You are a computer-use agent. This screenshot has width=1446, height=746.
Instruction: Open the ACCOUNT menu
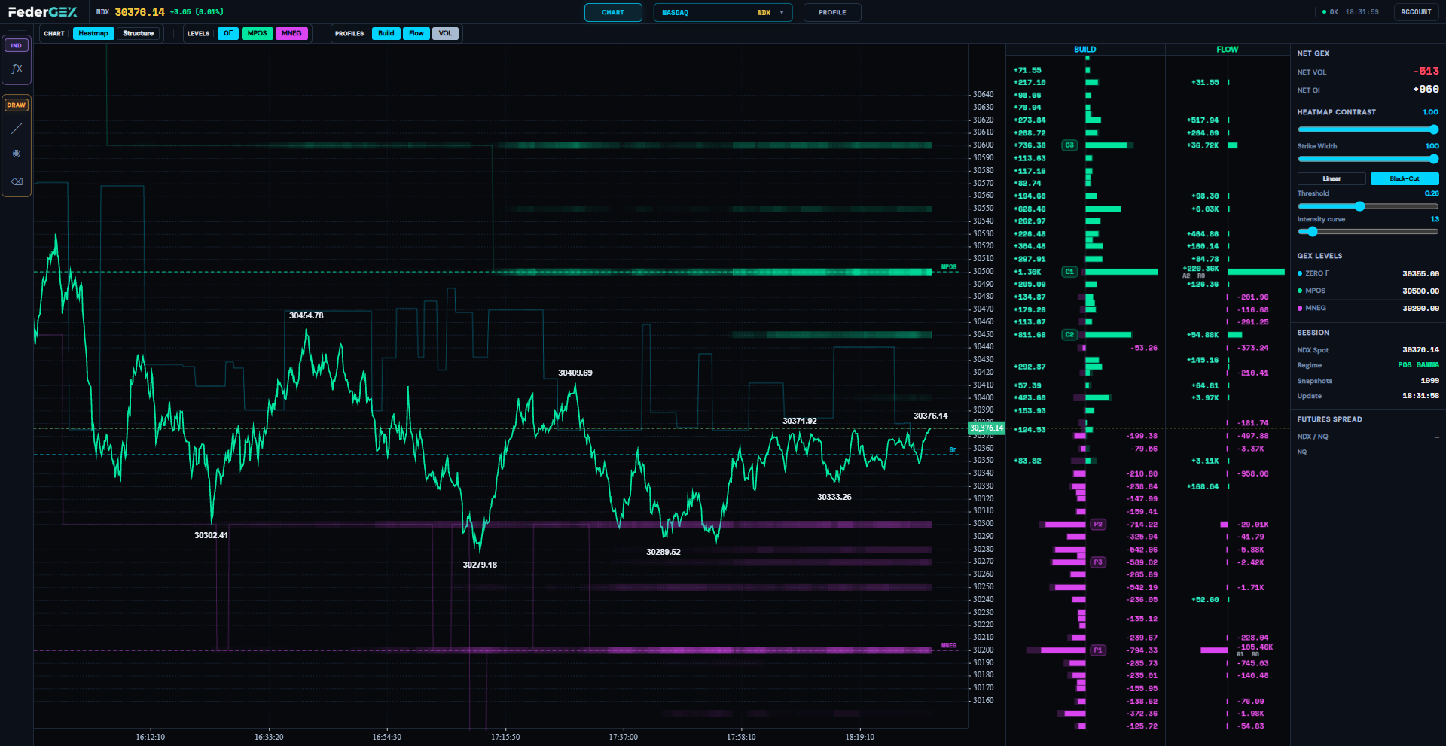click(1416, 12)
